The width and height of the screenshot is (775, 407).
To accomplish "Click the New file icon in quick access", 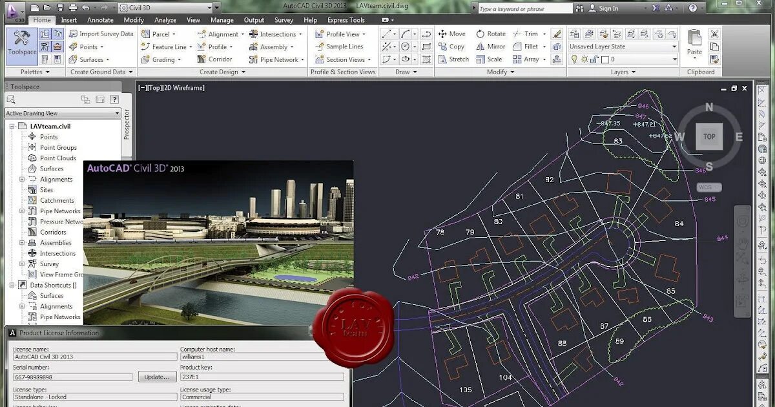I will click(34, 8).
